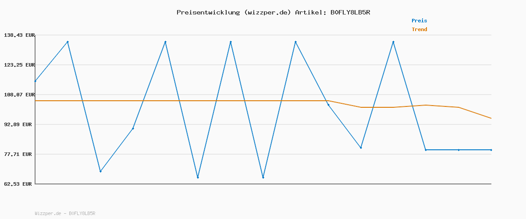Click the chart title text

[x=273, y=12]
